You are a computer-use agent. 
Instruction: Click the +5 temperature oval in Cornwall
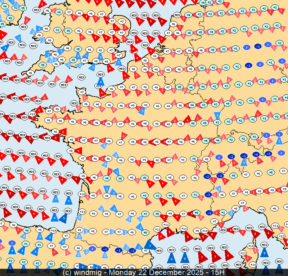tap(42, 65)
